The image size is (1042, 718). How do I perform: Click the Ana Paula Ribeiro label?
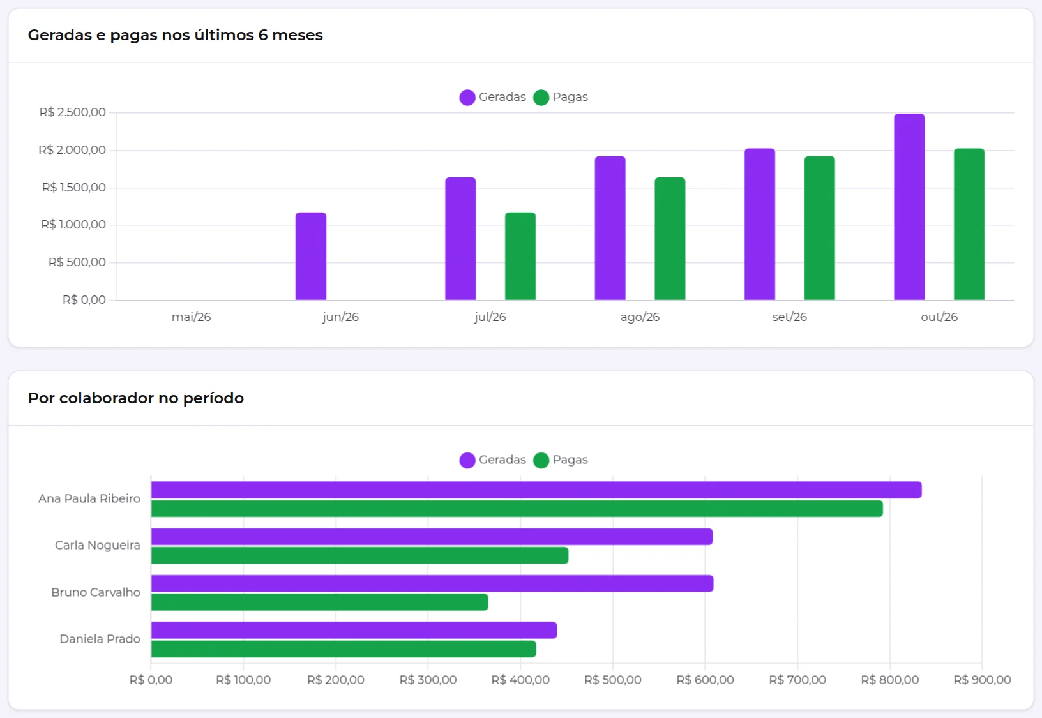click(x=89, y=498)
